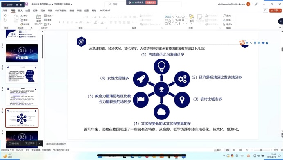Click the New Slide (新建幻灯片) icon

tap(38, 17)
